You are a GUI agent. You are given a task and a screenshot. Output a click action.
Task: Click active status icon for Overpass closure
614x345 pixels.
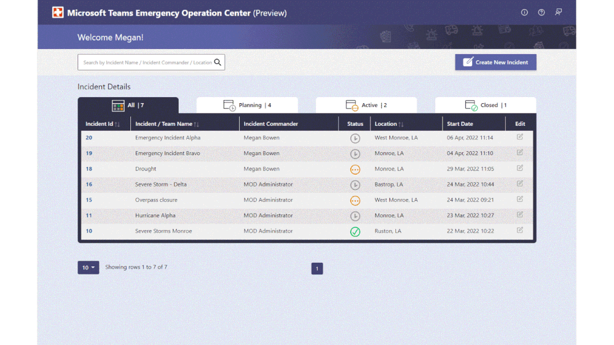click(x=355, y=200)
